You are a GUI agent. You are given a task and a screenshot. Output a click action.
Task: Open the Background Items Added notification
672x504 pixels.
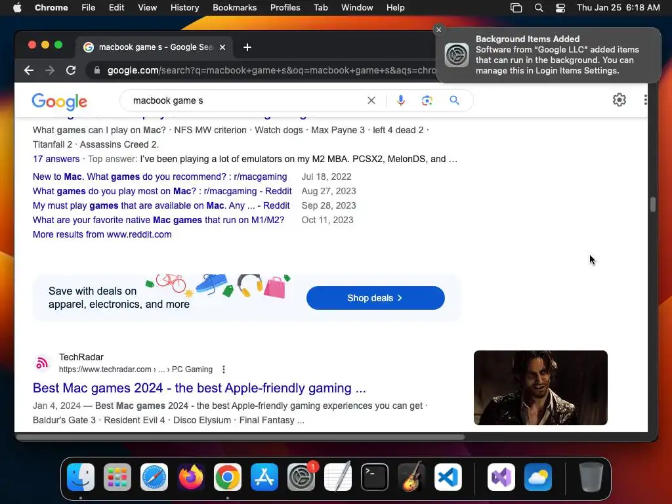(549, 55)
